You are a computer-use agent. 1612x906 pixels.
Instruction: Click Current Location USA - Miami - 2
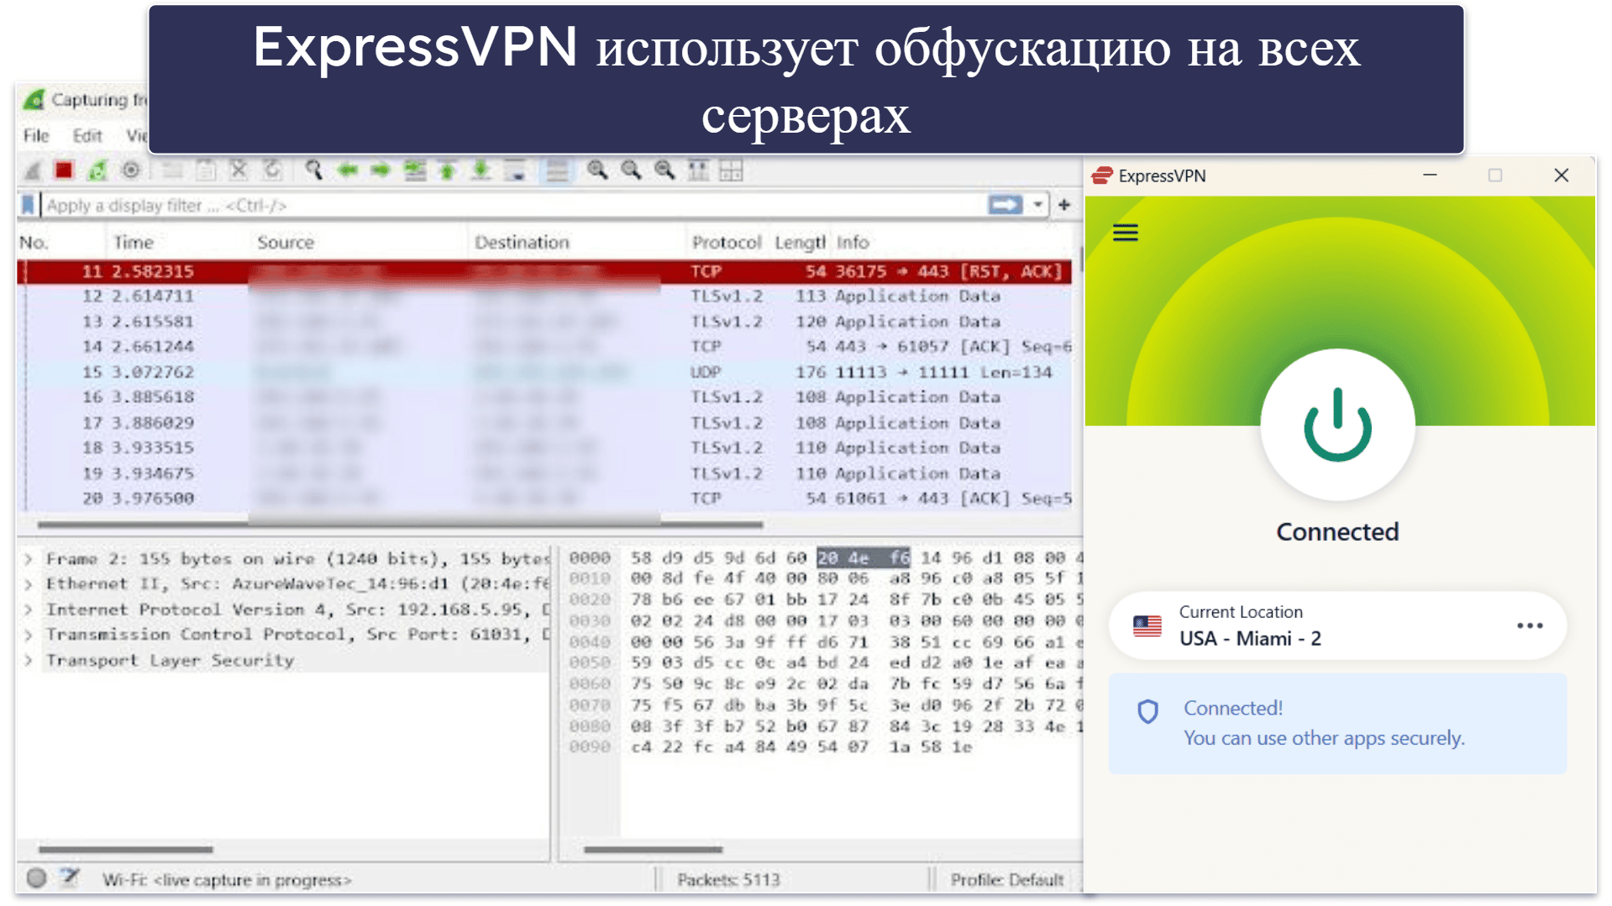pyautogui.click(x=1337, y=626)
